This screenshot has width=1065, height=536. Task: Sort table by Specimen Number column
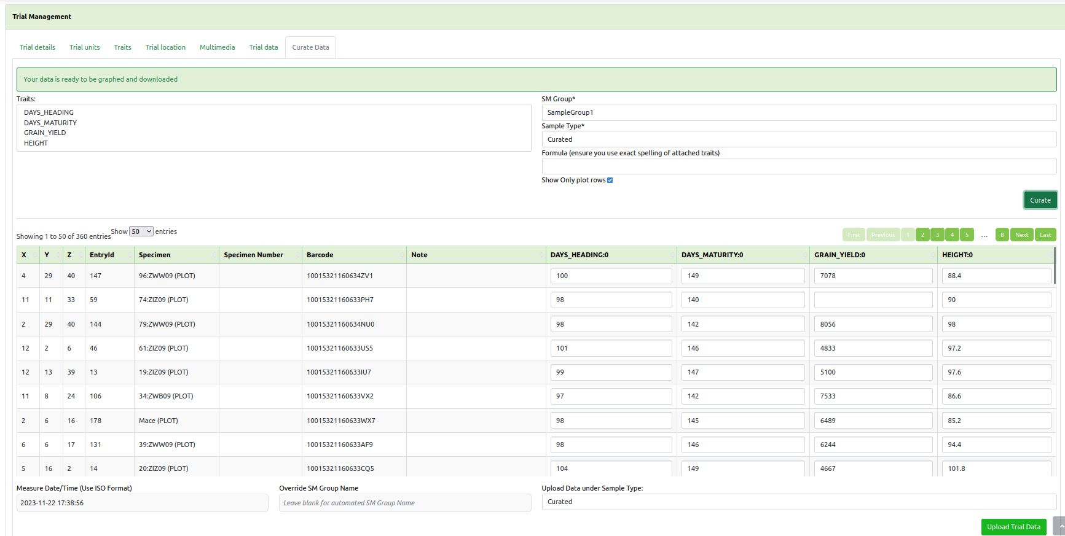[x=259, y=255]
